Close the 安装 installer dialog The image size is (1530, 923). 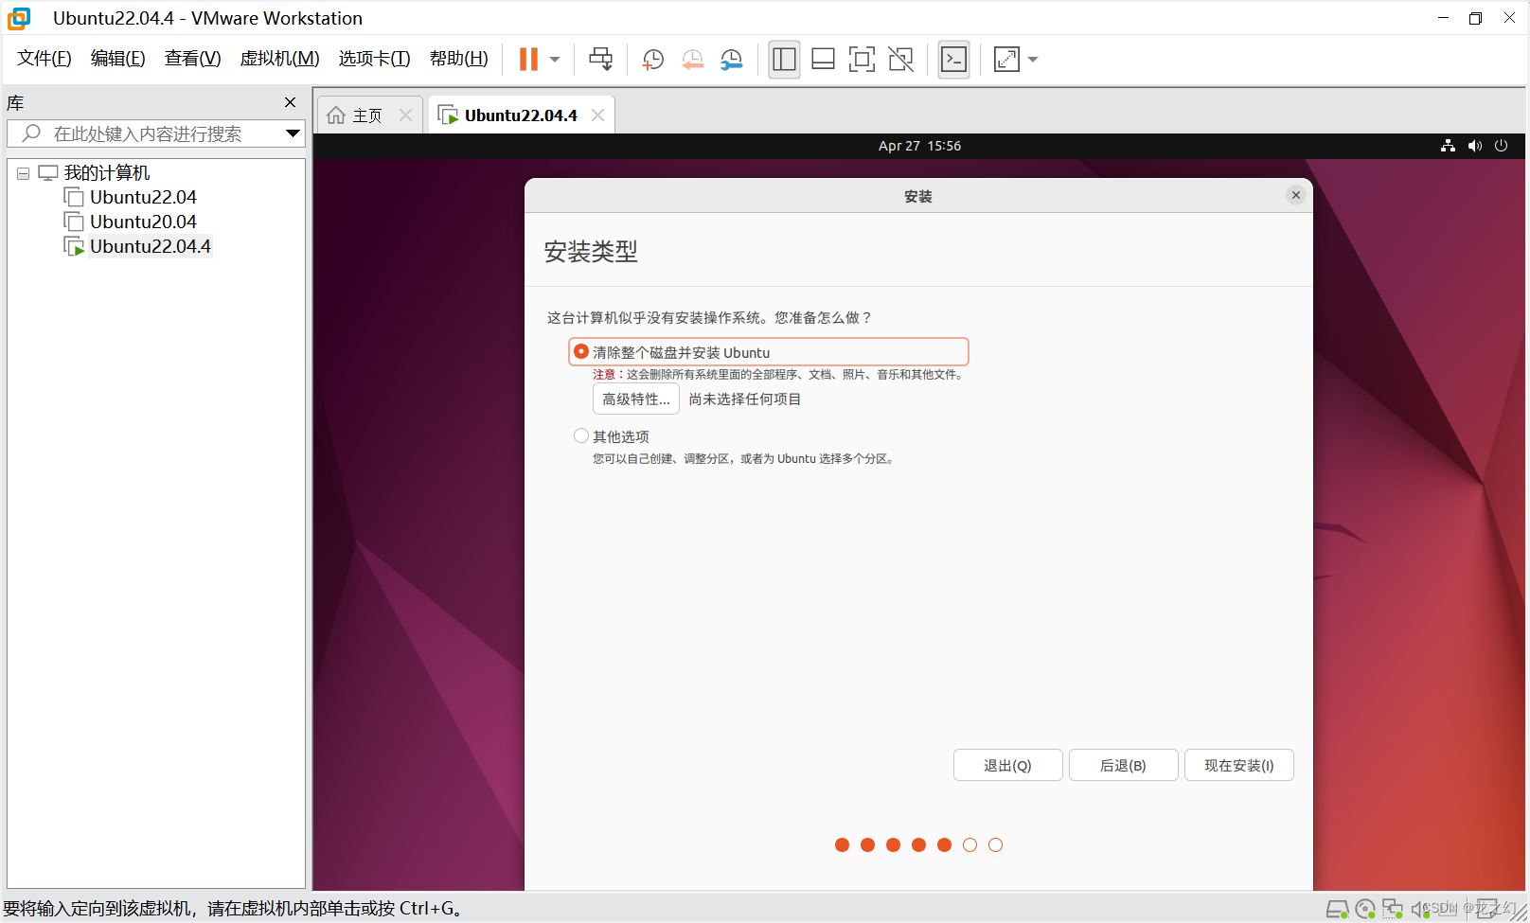1296,195
